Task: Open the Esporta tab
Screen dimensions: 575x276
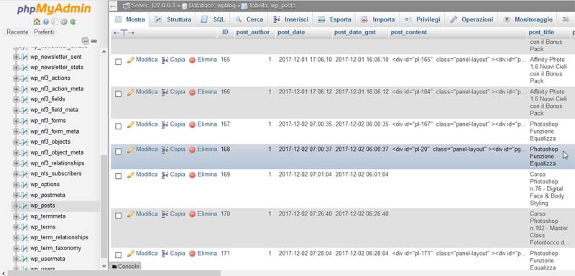Action: click(x=334, y=20)
